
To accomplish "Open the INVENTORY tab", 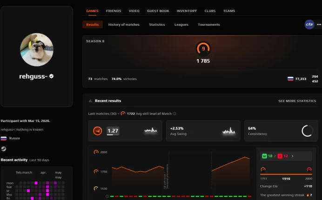I will [x=187, y=11].
